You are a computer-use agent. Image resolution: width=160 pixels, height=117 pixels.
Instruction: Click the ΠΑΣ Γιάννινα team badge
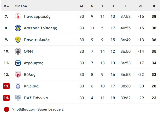pos(18,98)
